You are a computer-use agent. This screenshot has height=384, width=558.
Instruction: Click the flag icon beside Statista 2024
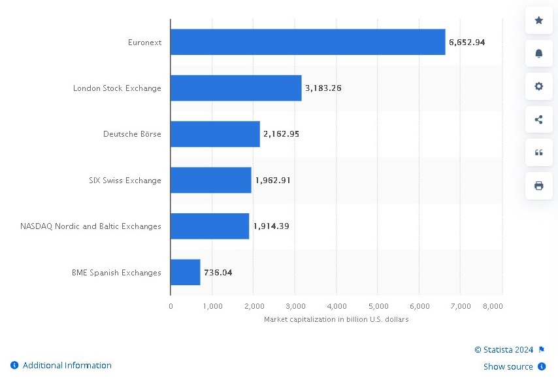pyautogui.click(x=542, y=350)
